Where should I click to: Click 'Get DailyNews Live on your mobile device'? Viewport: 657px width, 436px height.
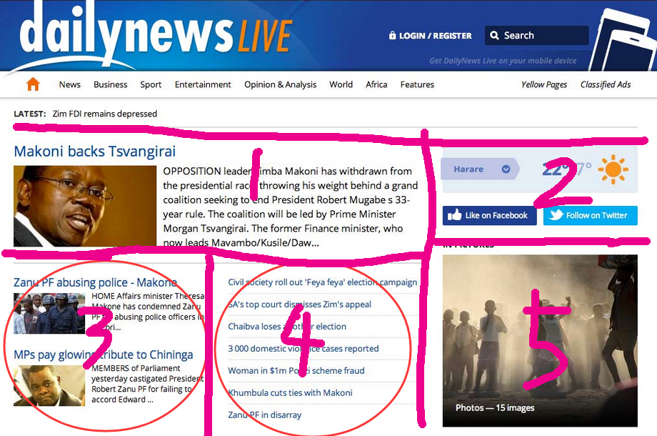[503, 61]
